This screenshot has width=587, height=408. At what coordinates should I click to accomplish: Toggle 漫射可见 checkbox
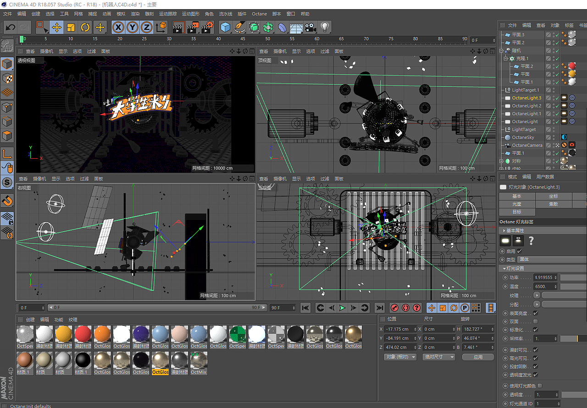[x=536, y=350]
